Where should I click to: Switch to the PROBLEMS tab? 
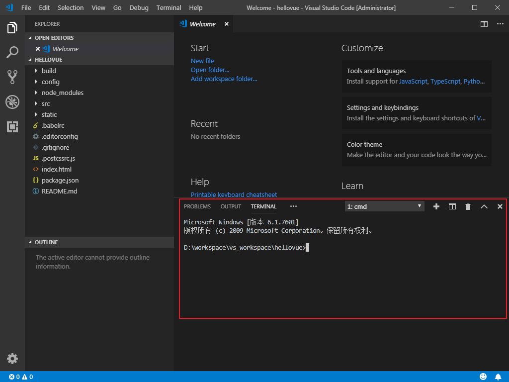point(197,206)
